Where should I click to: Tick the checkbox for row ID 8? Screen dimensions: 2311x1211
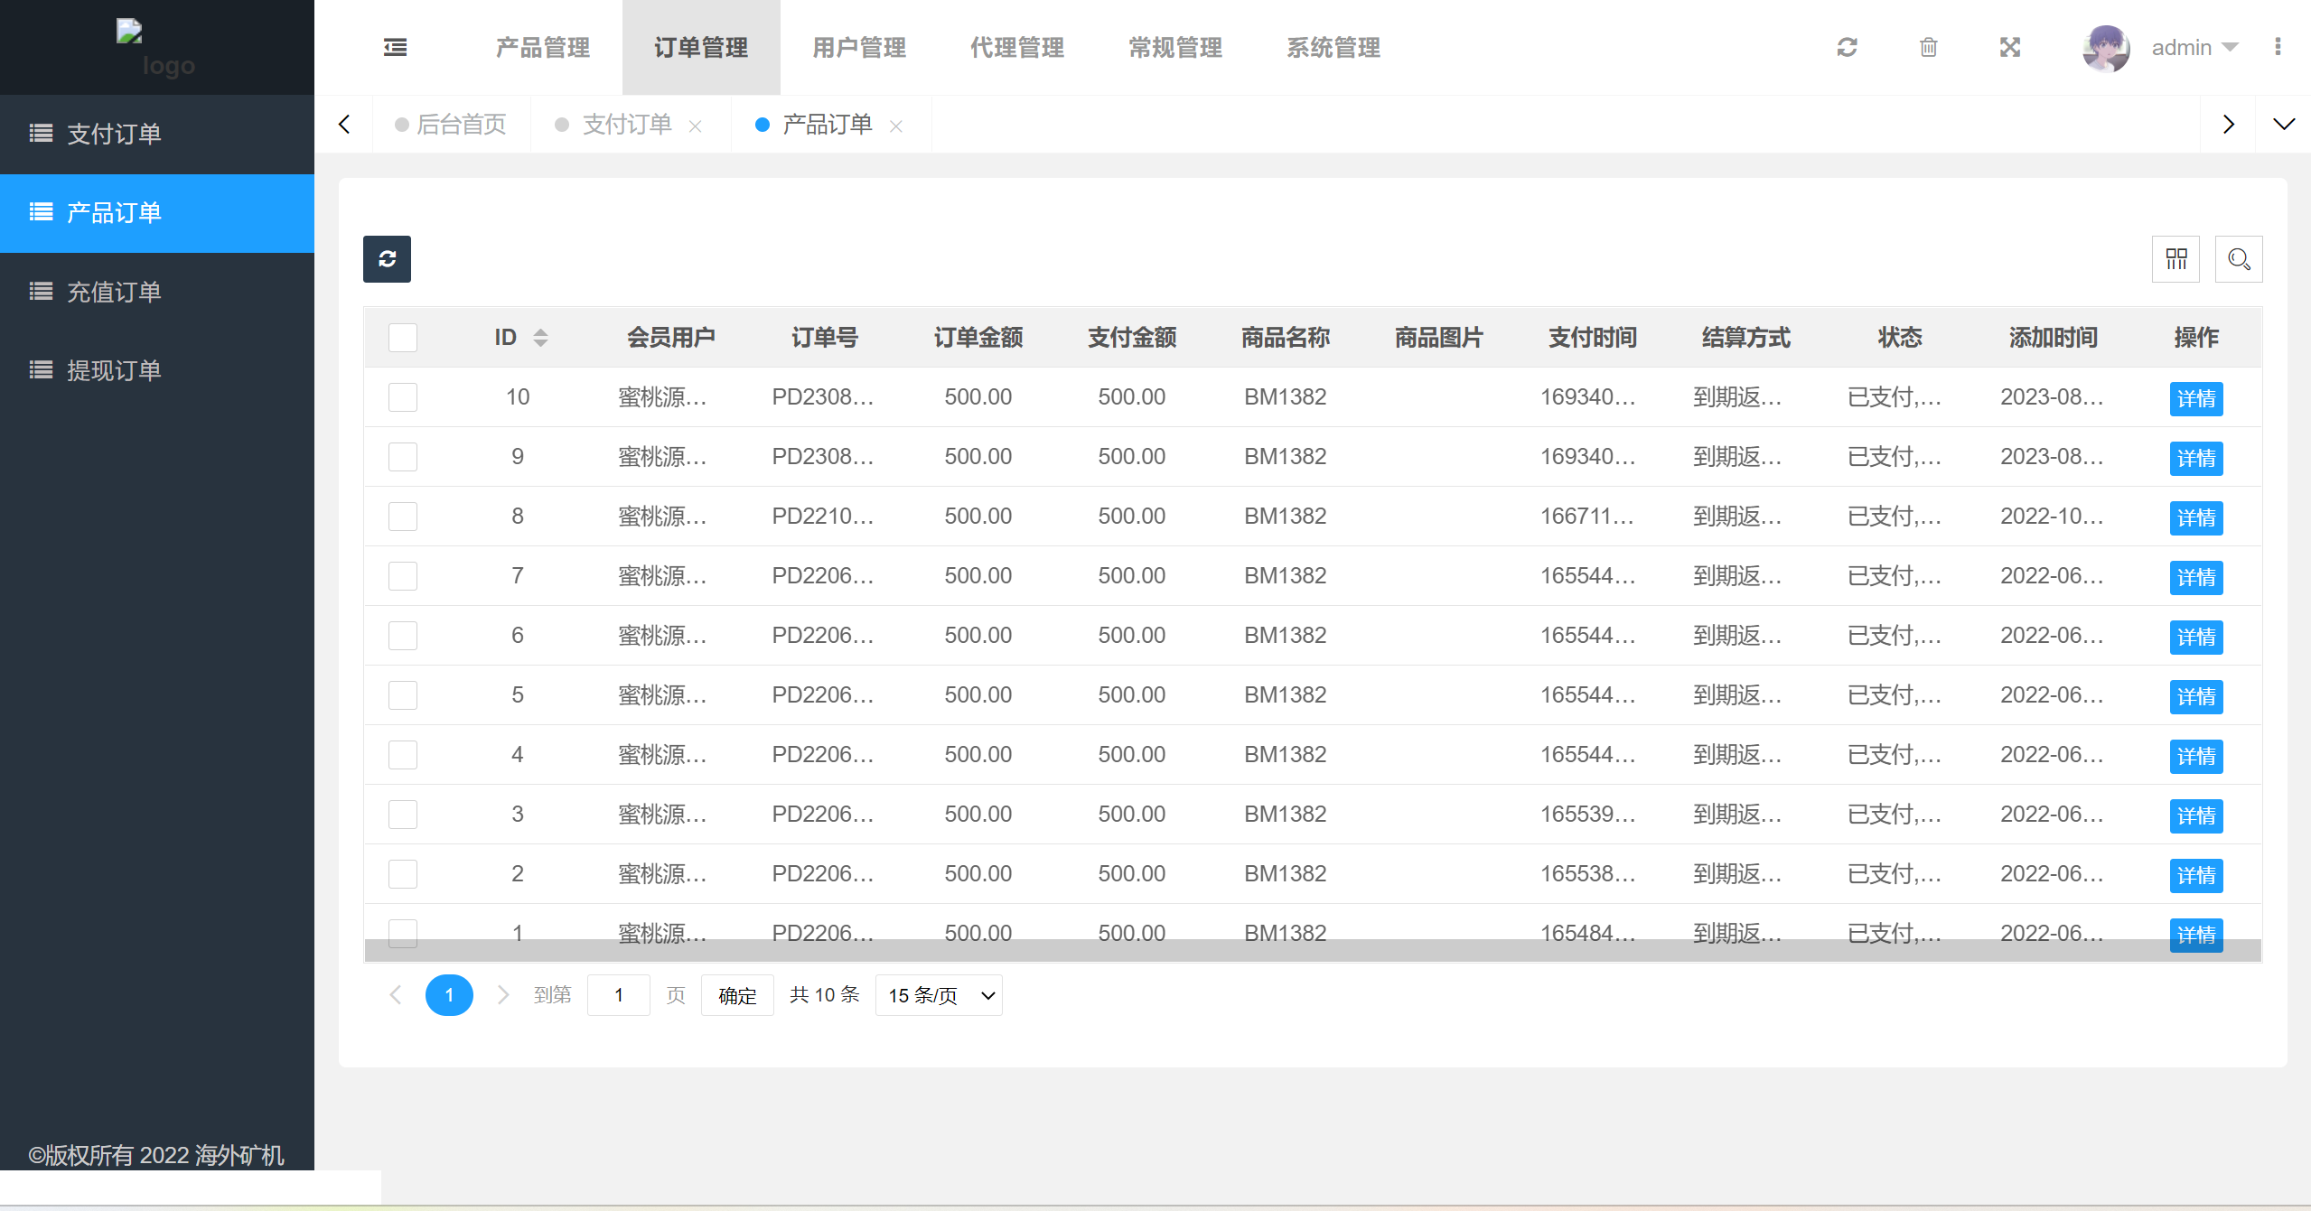pos(403,517)
